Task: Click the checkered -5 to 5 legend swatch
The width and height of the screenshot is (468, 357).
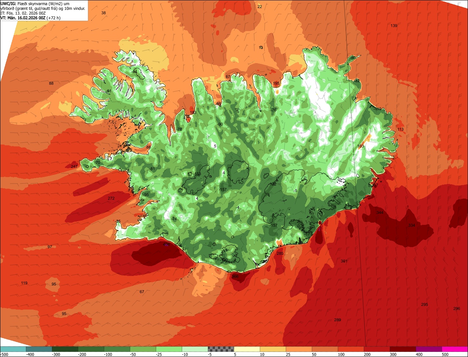Action: point(221,349)
